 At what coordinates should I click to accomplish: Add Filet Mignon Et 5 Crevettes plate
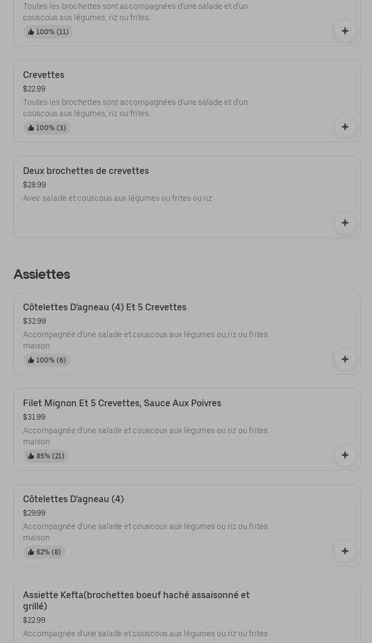click(x=345, y=455)
